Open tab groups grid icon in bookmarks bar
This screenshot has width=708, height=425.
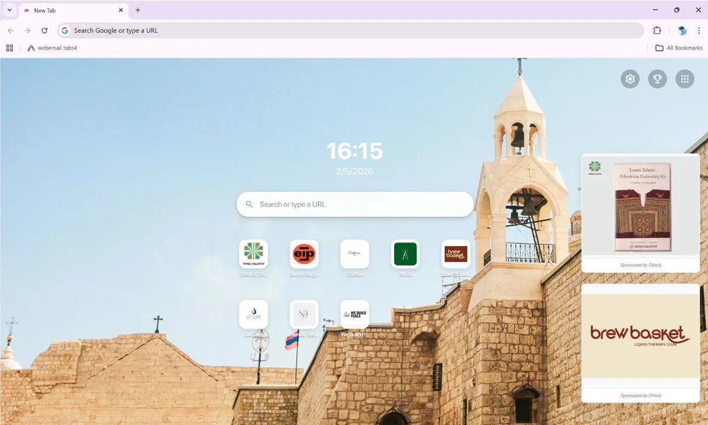(x=9, y=48)
